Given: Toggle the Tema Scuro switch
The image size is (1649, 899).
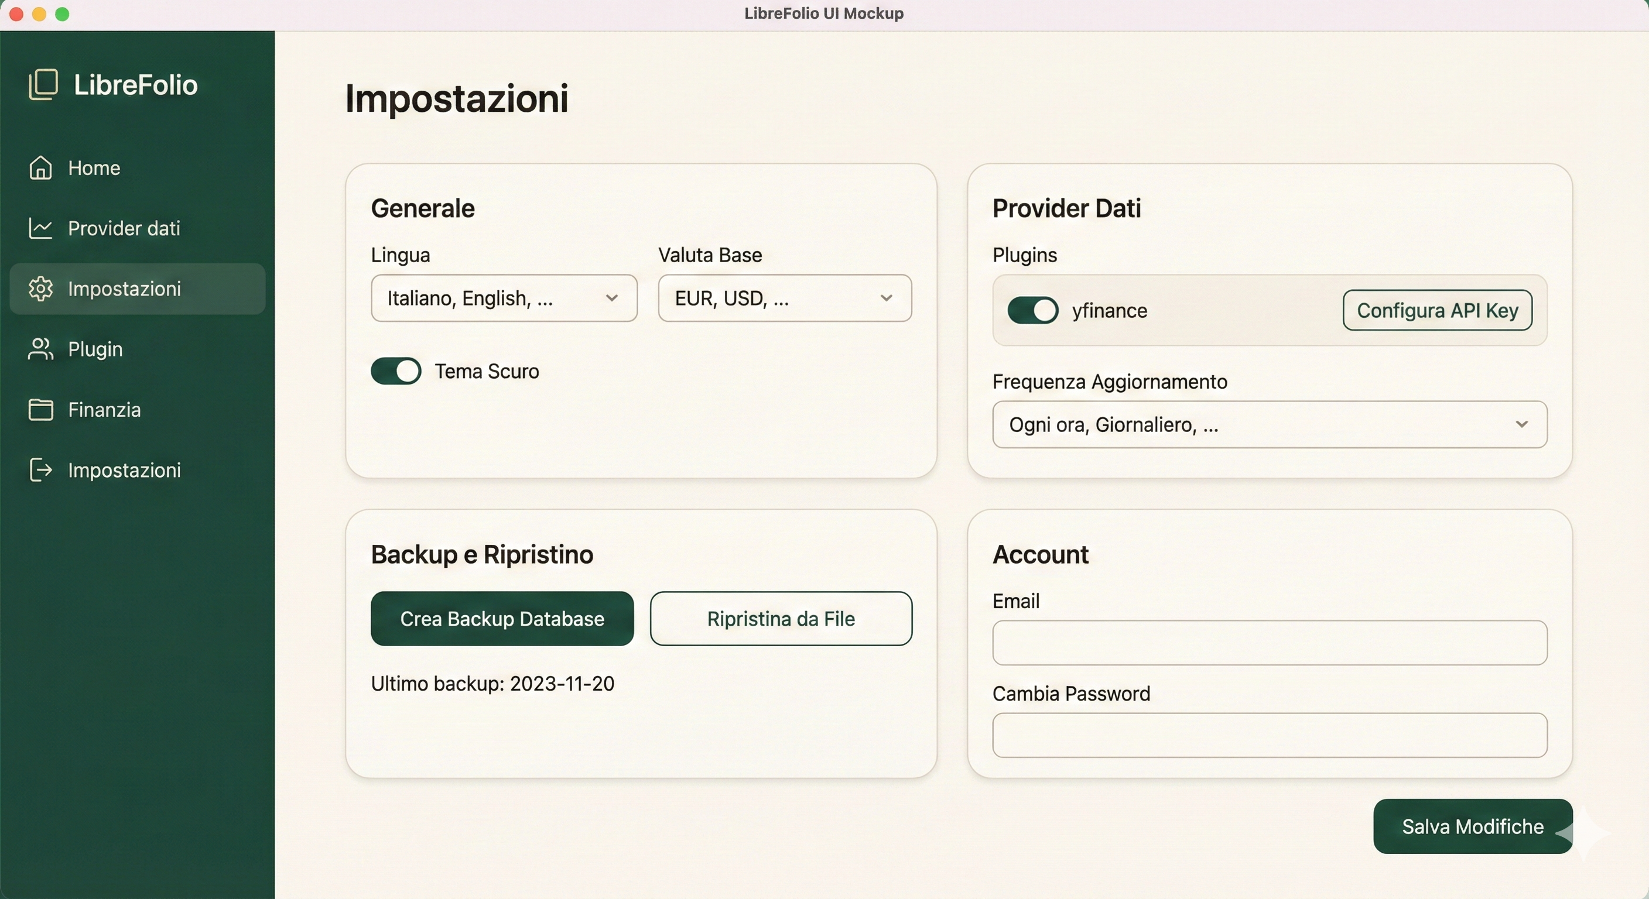Looking at the screenshot, I should (x=396, y=371).
